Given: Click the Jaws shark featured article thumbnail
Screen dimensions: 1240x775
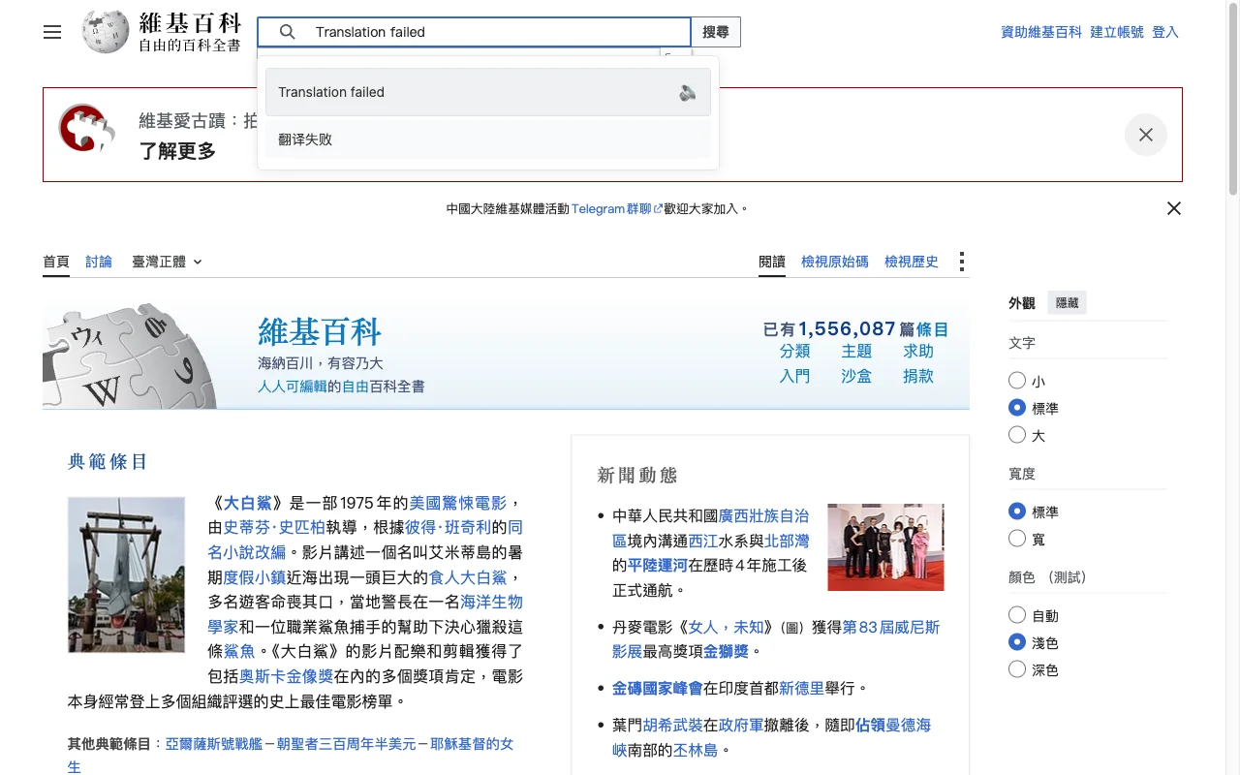Looking at the screenshot, I should pos(126,574).
